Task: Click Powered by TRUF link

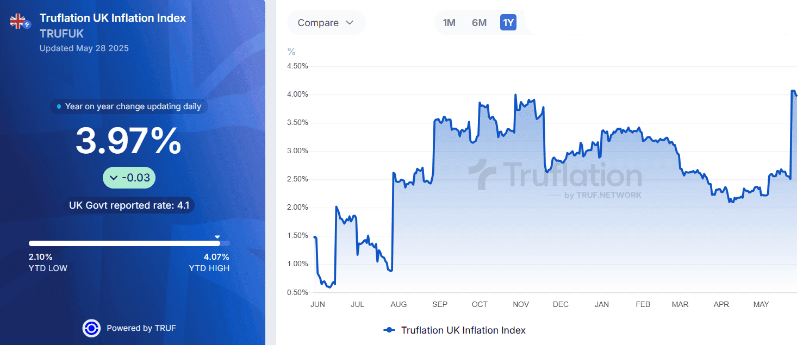Action: click(141, 328)
